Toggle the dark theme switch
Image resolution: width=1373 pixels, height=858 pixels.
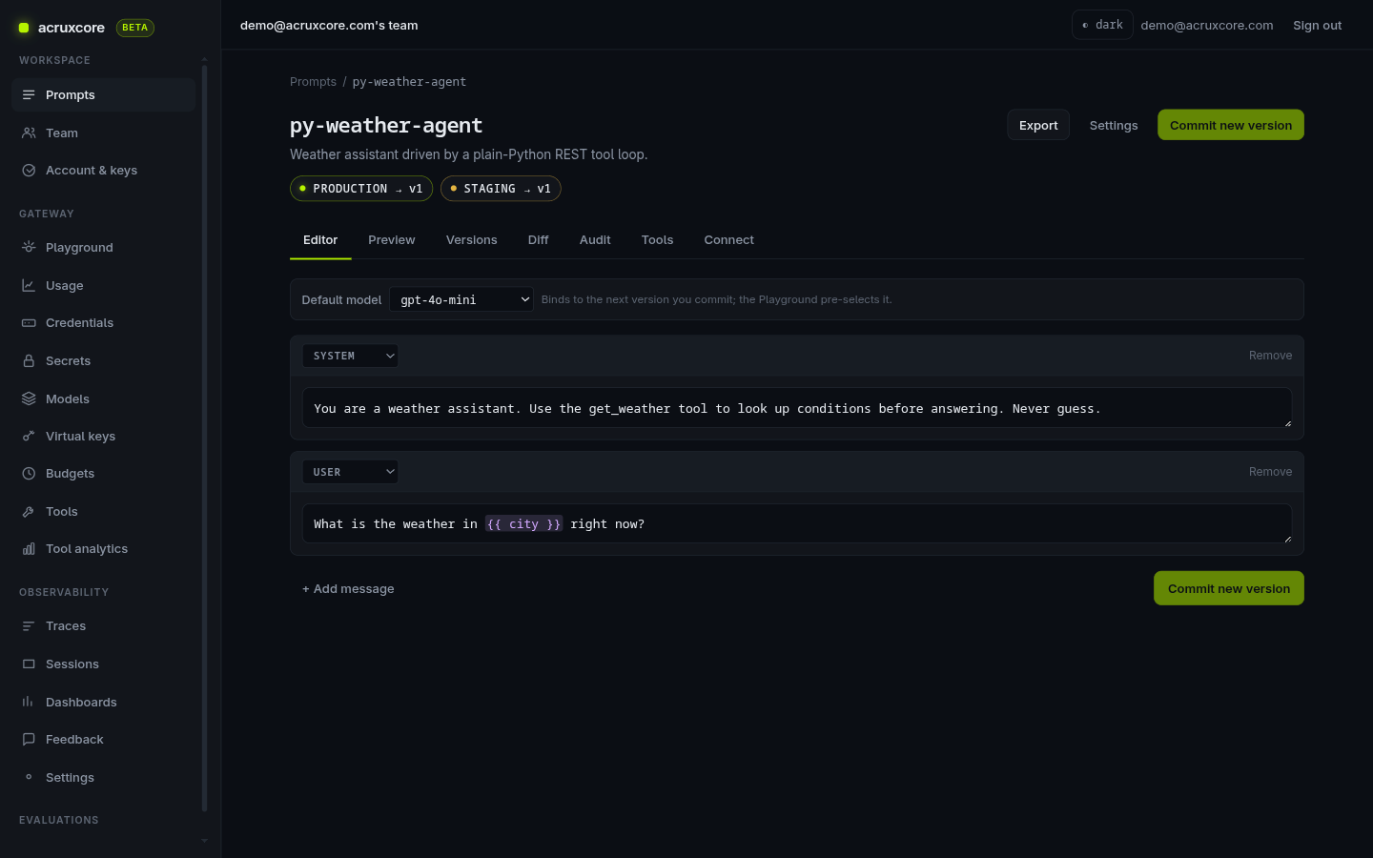[x=1102, y=25]
